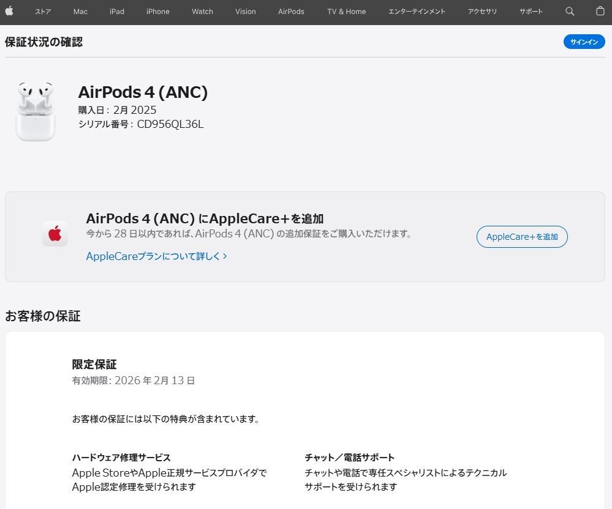Click the ハードウェア修理サービス heading

(x=121, y=457)
